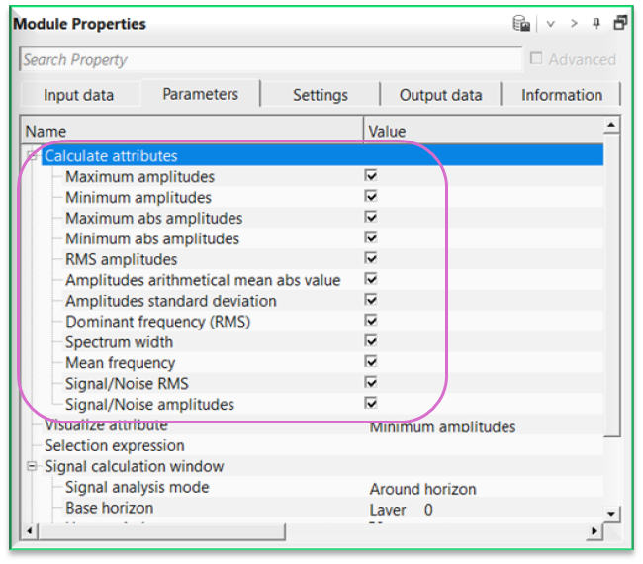Toggle the Mean frequency checkbox
643x564 pixels.
click(371, 362)
